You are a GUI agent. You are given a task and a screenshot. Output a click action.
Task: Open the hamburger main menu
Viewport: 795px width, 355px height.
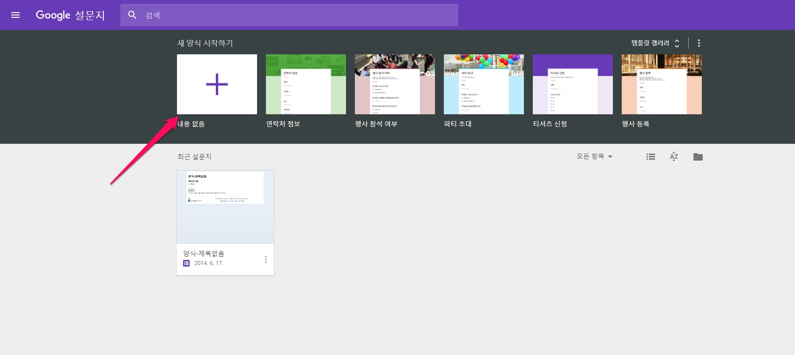point(15,15)
